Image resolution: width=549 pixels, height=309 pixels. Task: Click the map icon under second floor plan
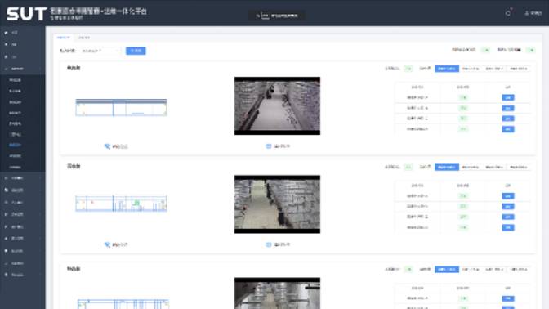coord(107,244)
